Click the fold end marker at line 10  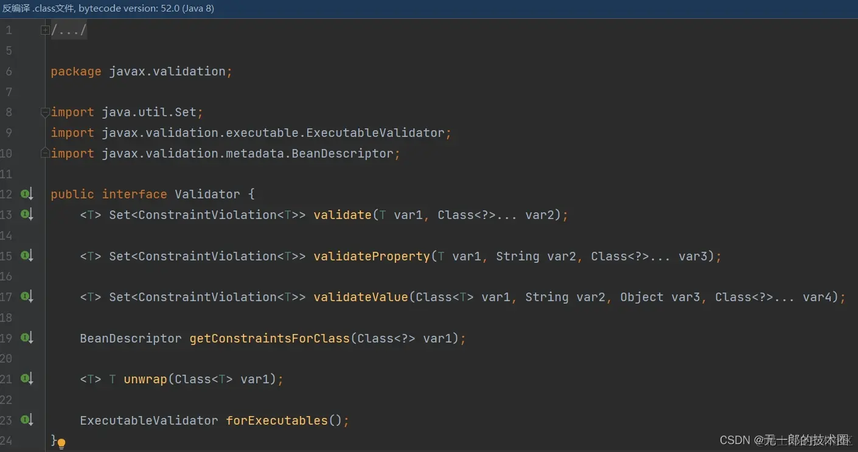pos(45,153)
